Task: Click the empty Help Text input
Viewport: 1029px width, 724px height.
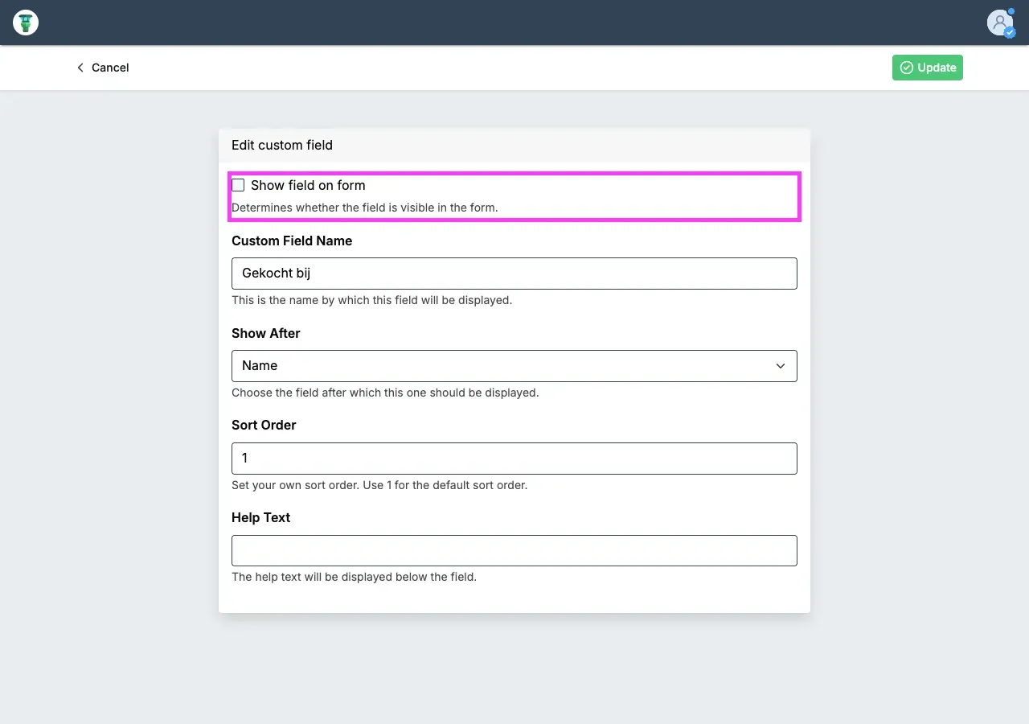Action: [514, 551]
